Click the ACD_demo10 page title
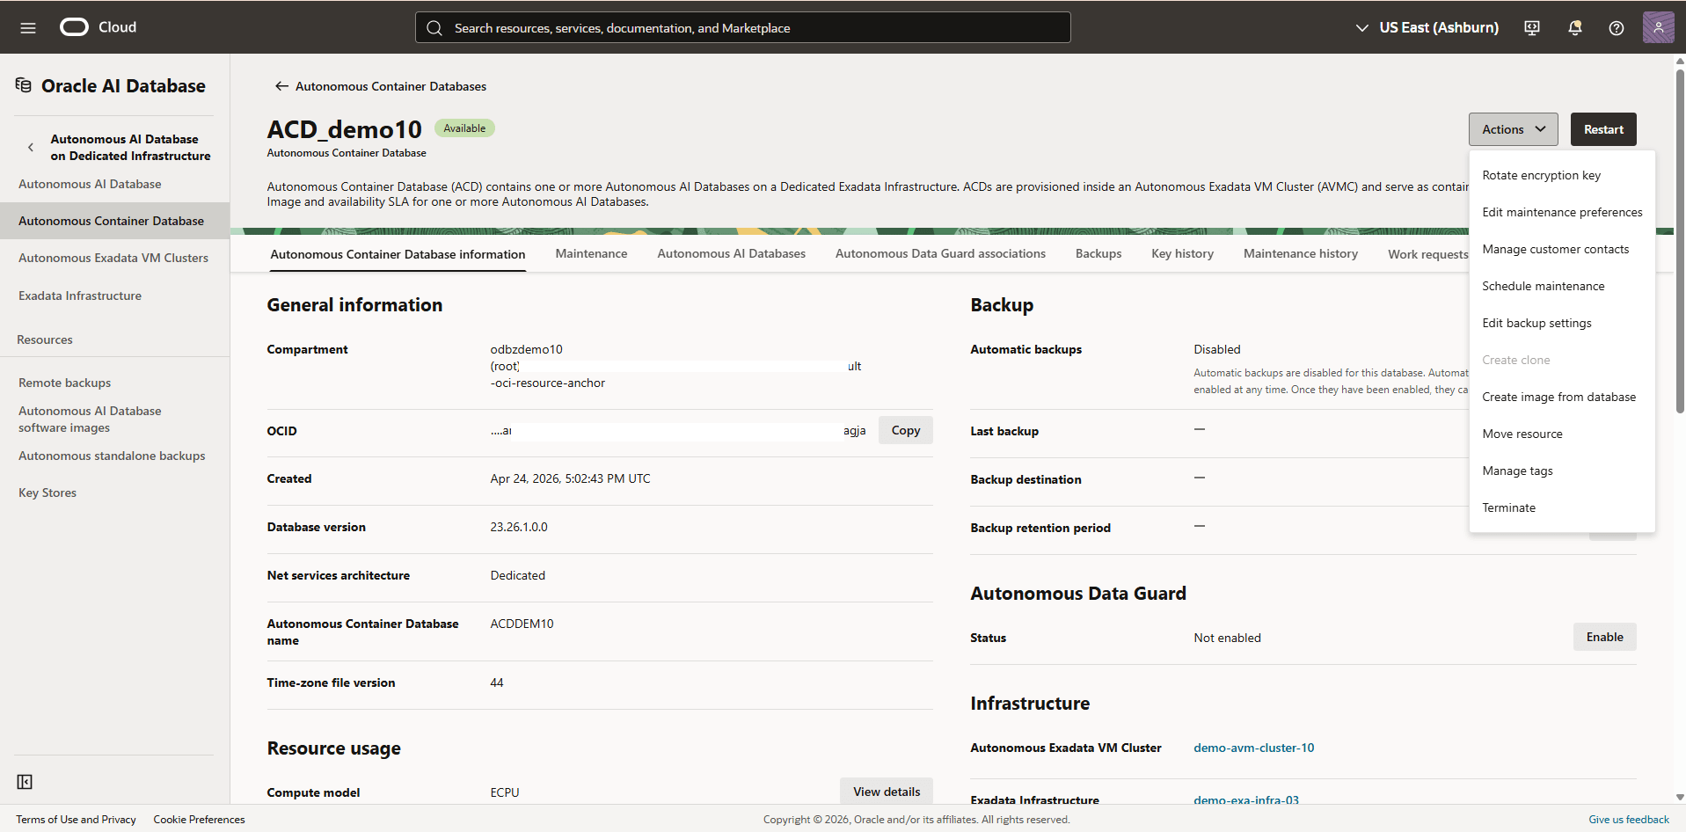Screen dimensions: 1686x832 click(x=345, y=129)
